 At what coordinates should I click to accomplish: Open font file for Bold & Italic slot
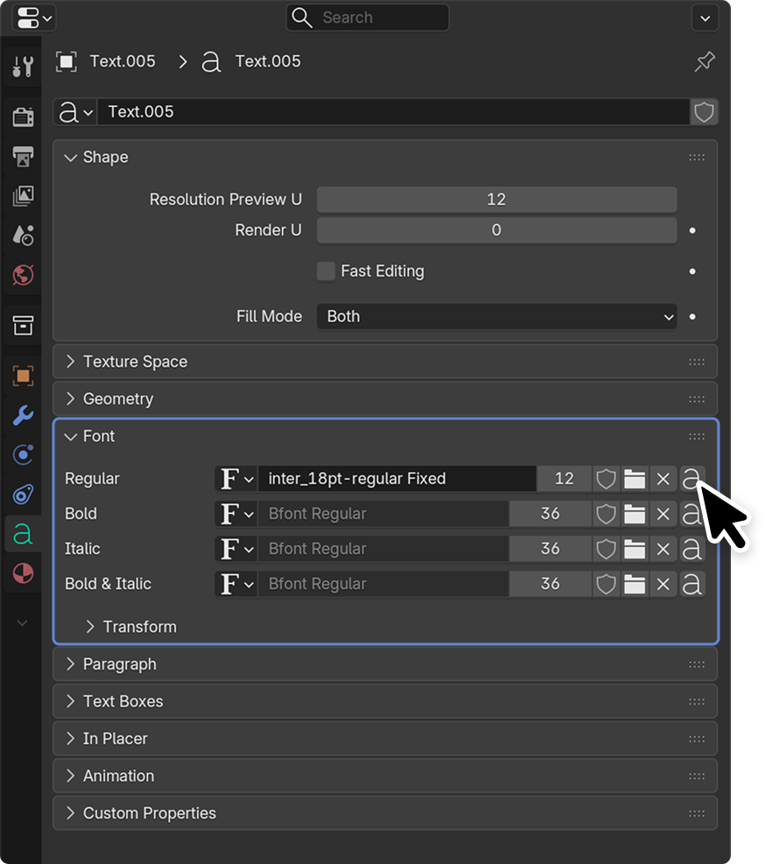click(x=635, y=584)
